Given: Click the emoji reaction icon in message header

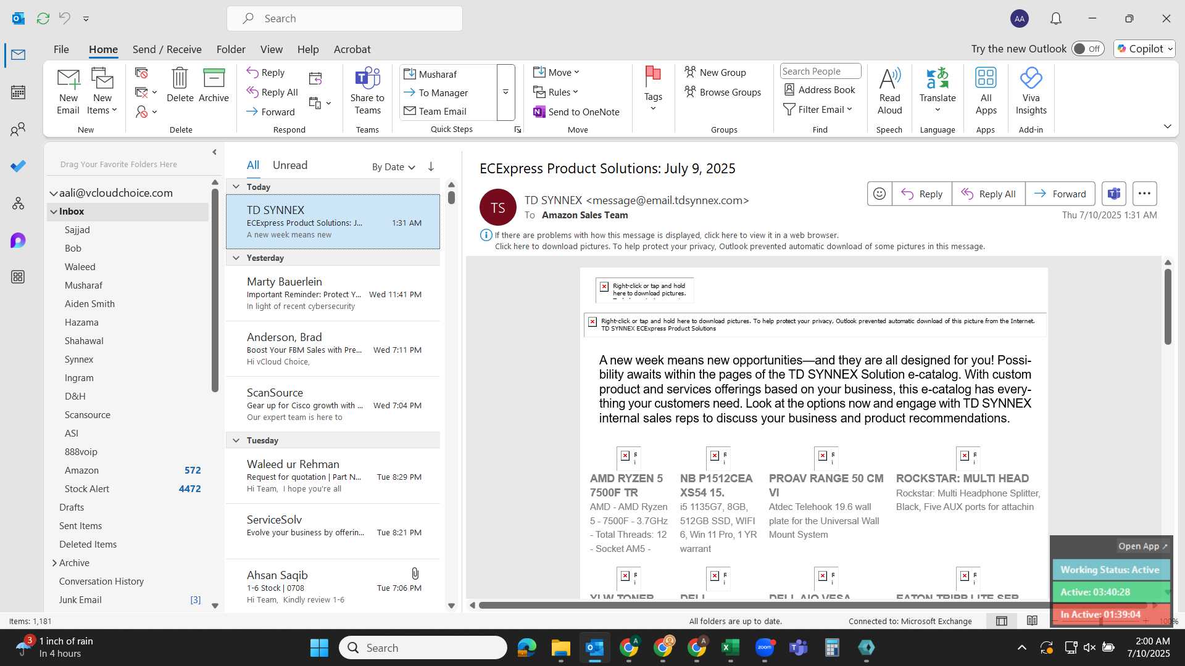Looking at the screenshot, I should point(879,194).
